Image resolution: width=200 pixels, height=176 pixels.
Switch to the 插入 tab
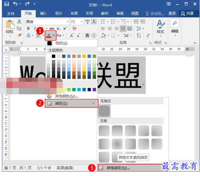pos(43,14)
